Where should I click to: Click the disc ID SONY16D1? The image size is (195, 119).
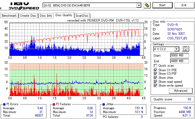(x=175, y=29)
